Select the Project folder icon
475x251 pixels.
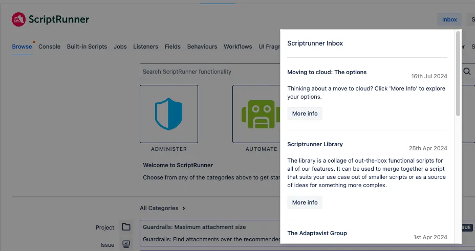[126, 227]
